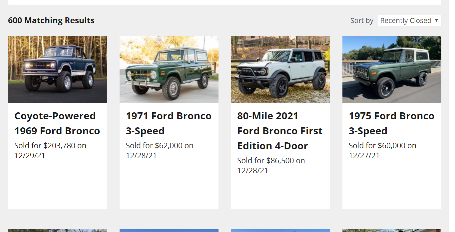
Task: Open the partially visible second thumbnail in second row
Action: 169,230
